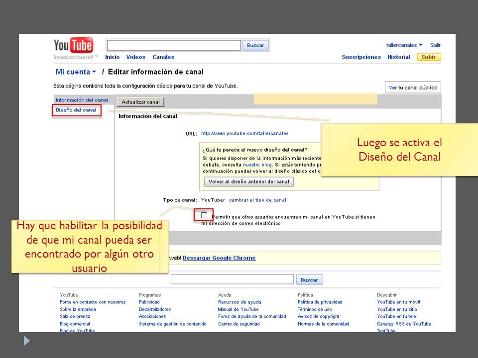Click Salir link

click(x=435, y=45)
